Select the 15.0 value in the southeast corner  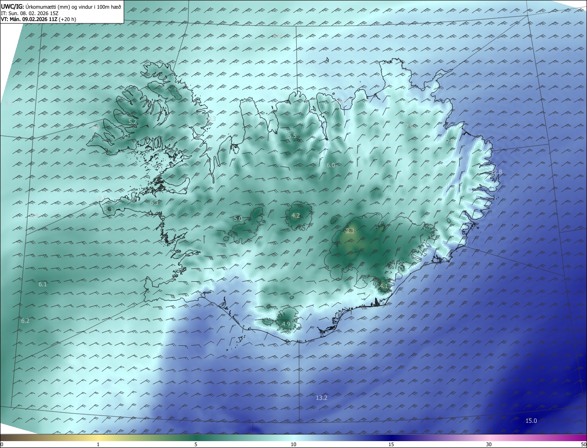point(531,421)
